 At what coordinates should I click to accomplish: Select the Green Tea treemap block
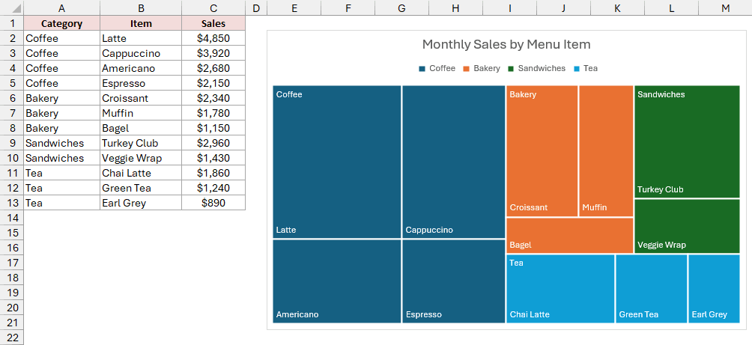coord(652,288)
